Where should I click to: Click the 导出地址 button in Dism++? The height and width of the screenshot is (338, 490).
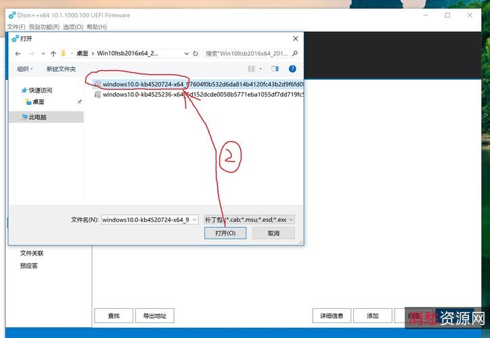coord(155,316)
